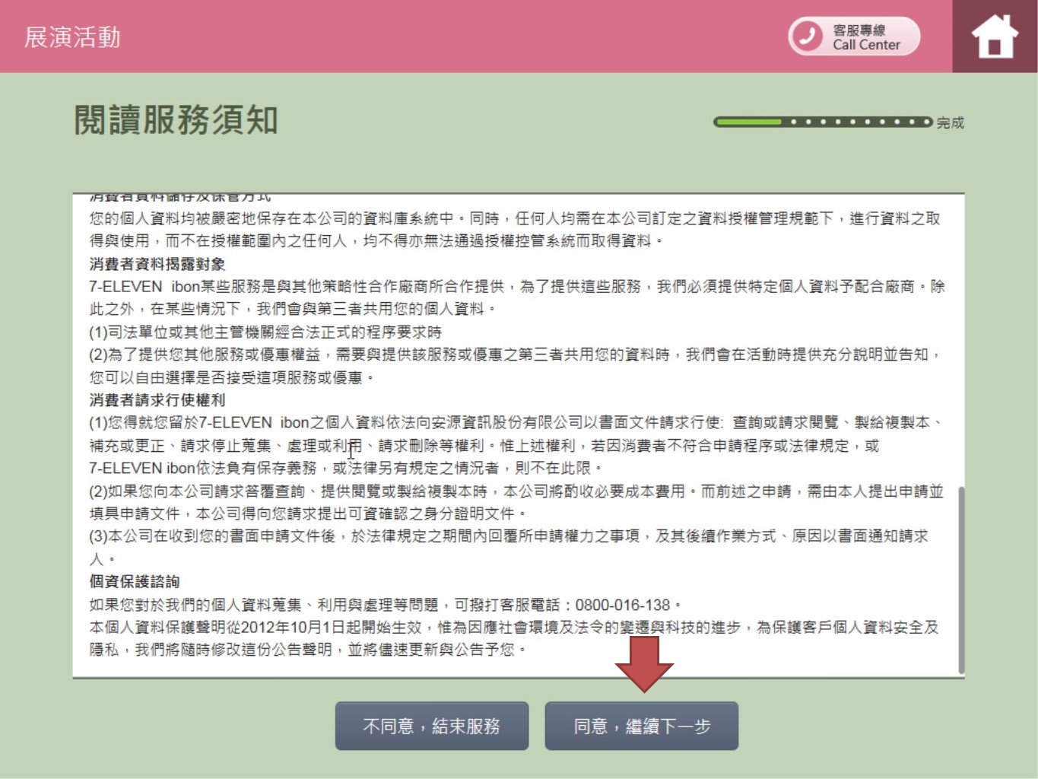Click the empty scrollbar track above the thumb
The height and width of the screenshot is (779, 1038).
coord(961,342)
